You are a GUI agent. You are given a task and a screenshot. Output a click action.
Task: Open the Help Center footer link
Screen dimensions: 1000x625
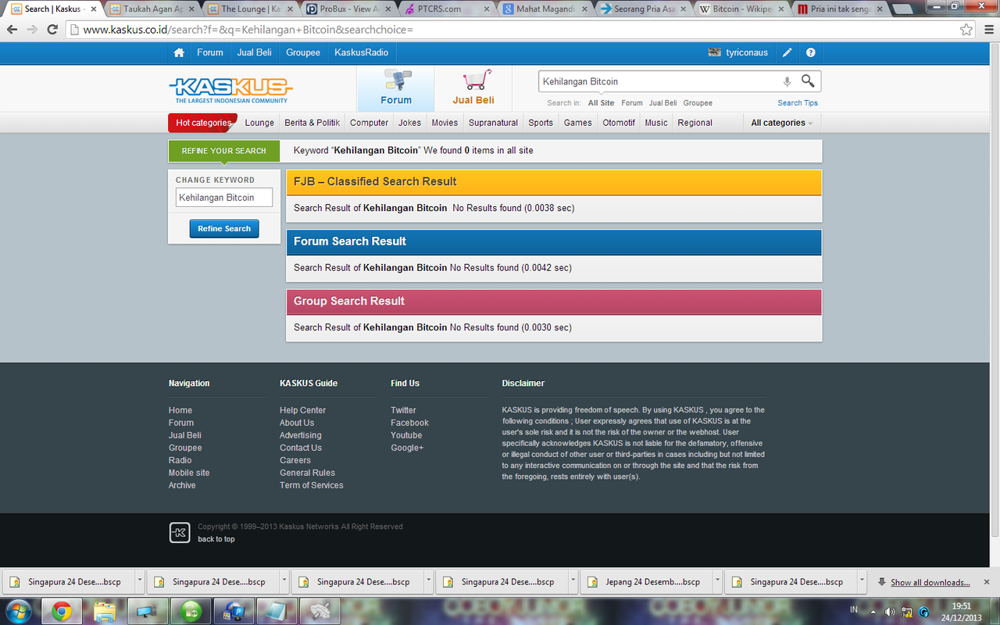302,410
